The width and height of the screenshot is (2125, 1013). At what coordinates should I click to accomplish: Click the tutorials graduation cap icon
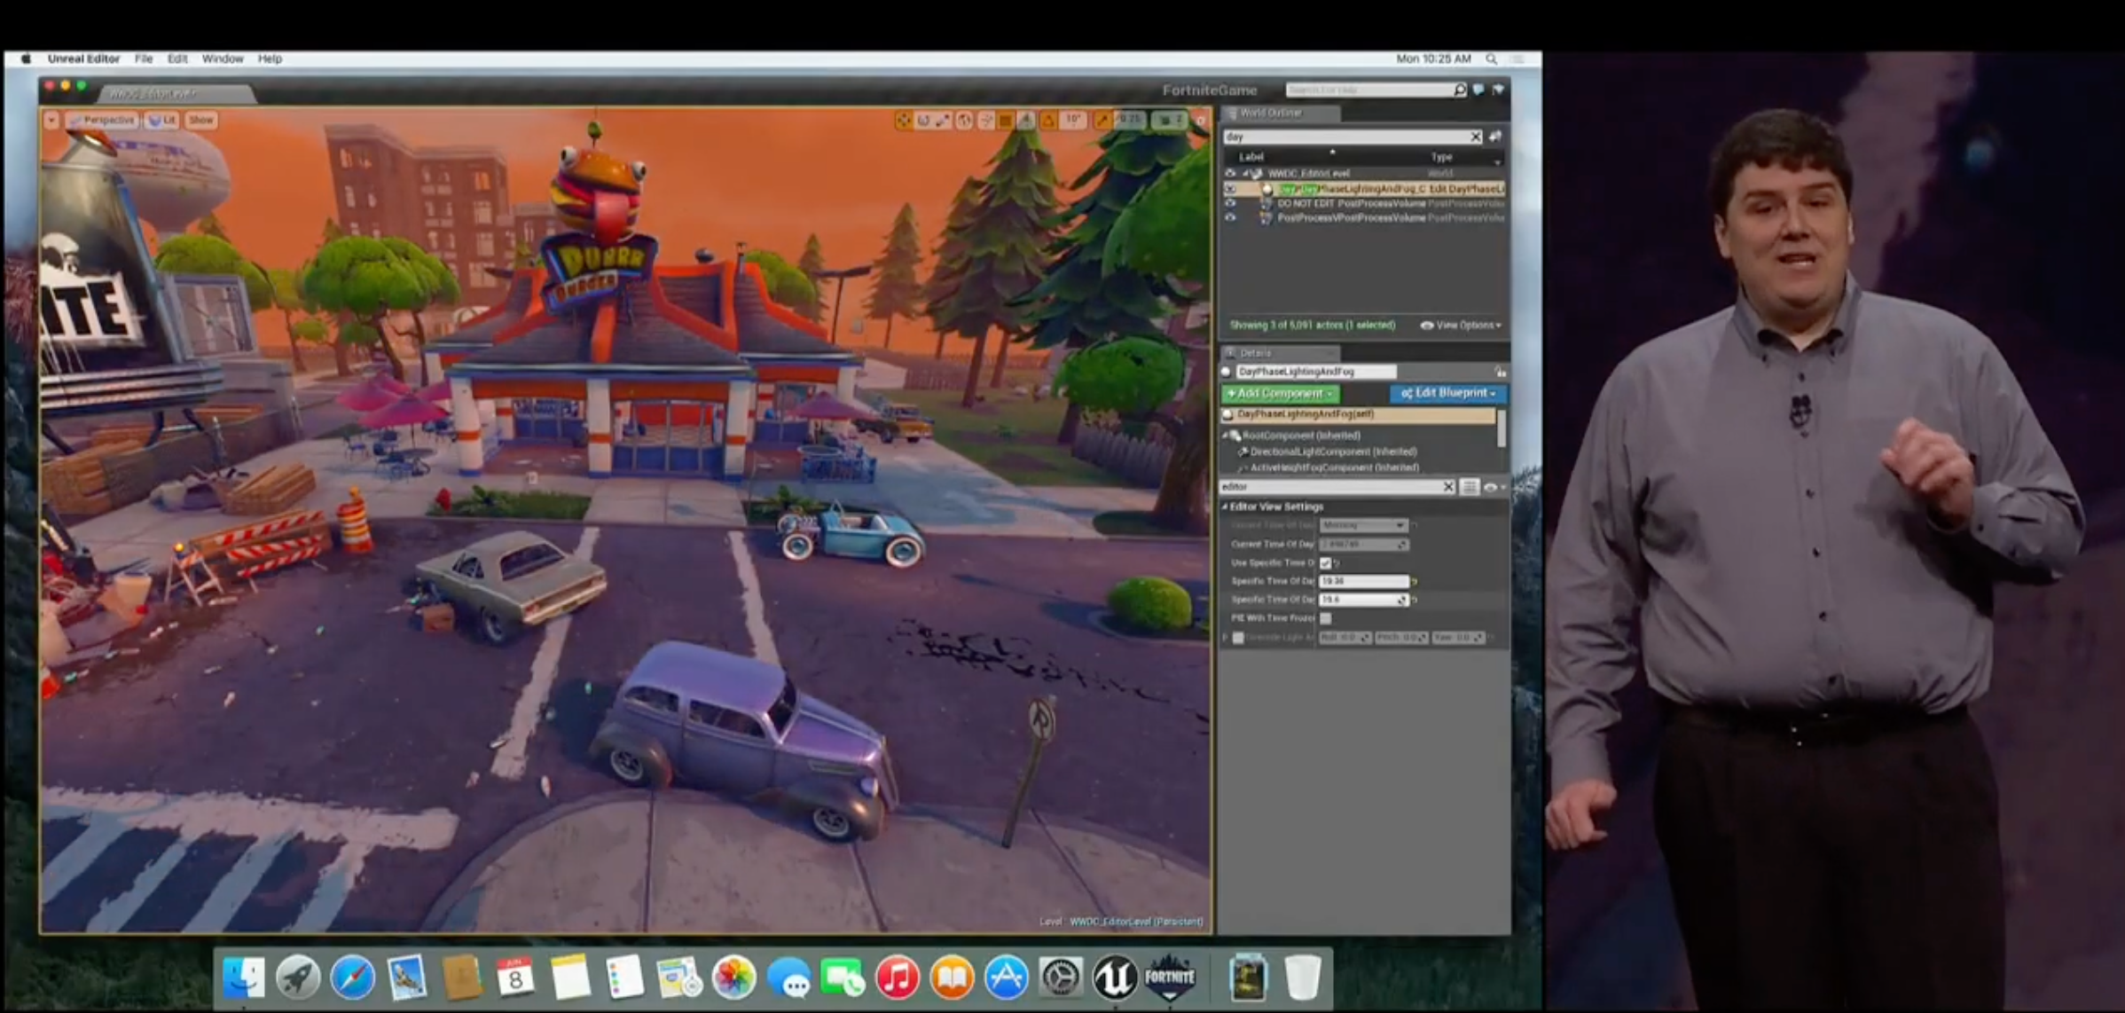tap(1498, 90)
